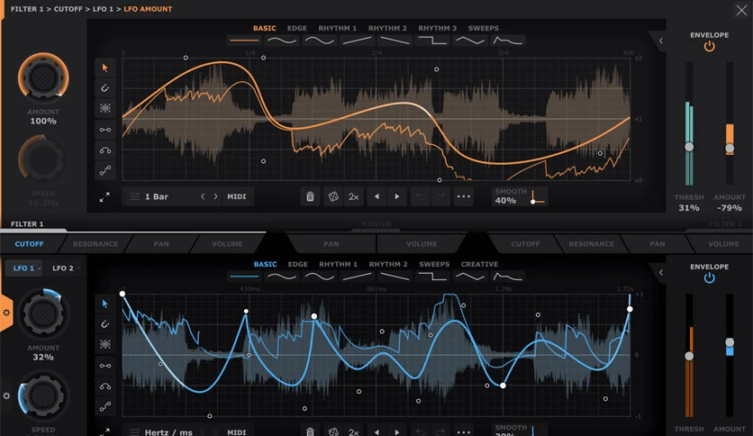Collapse the orange envelope panel with chevron
753x436 pixels.
click(661, 41)
